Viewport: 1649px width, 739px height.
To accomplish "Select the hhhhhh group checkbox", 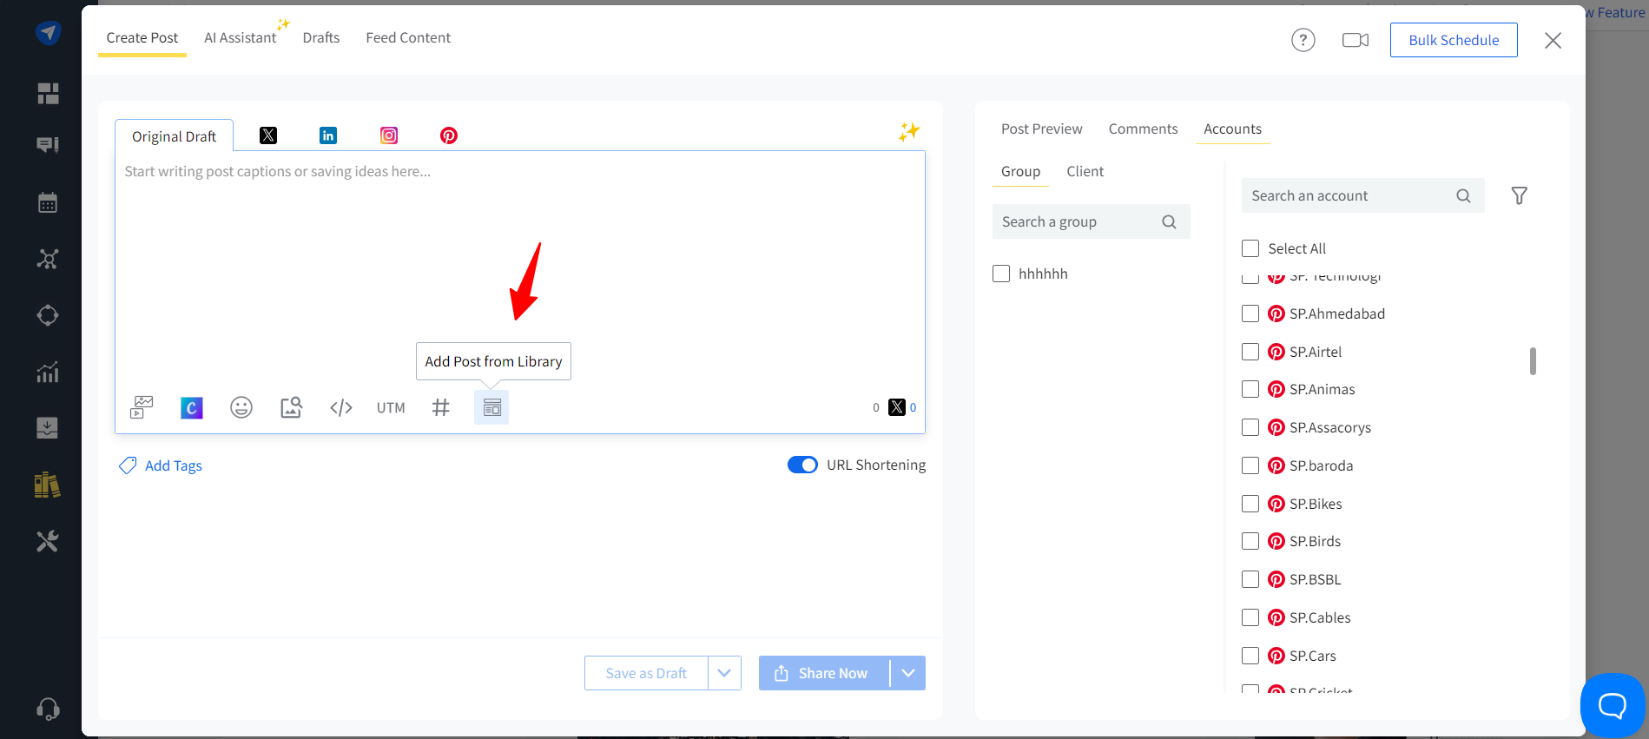I will pyautogui.click(x=1001, y=274).
